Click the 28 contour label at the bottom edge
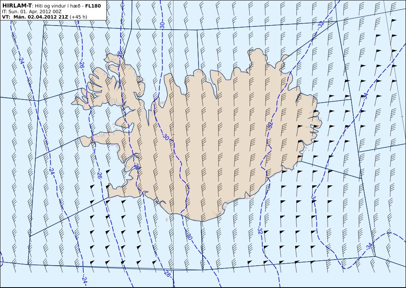This screenshot has width=406, height=288. click(x=167, y=273)
